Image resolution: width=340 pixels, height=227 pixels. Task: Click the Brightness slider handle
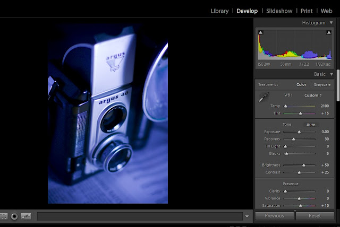click(x=303, y=165)
